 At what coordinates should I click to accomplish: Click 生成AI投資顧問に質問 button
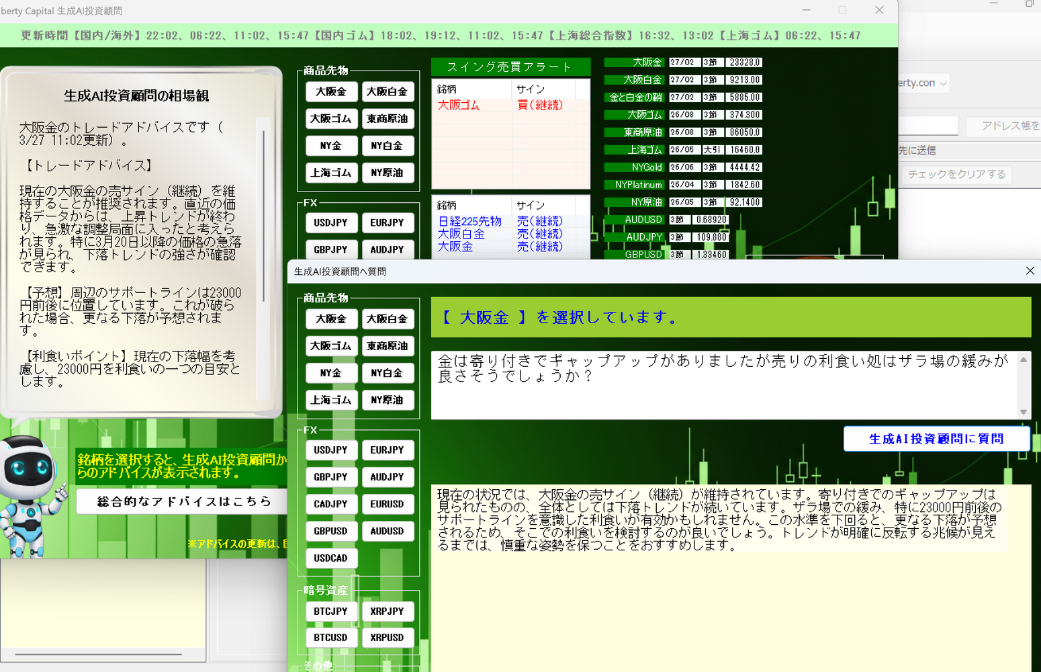(936, 439)
